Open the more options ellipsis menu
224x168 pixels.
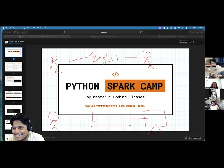[198, 42]
